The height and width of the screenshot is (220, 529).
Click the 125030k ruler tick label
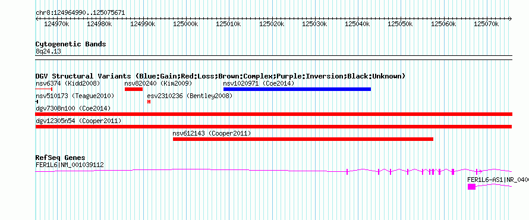[x=314, y=24]
